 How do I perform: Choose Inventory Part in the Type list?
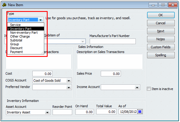point(26,29)
